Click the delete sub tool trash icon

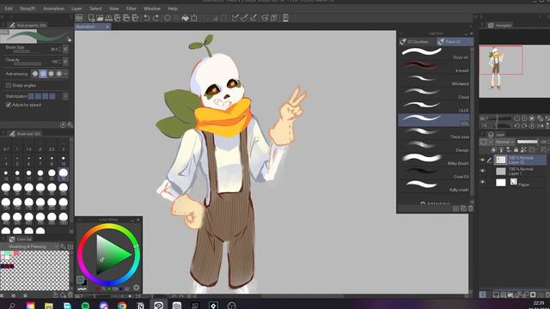(471, 209)
